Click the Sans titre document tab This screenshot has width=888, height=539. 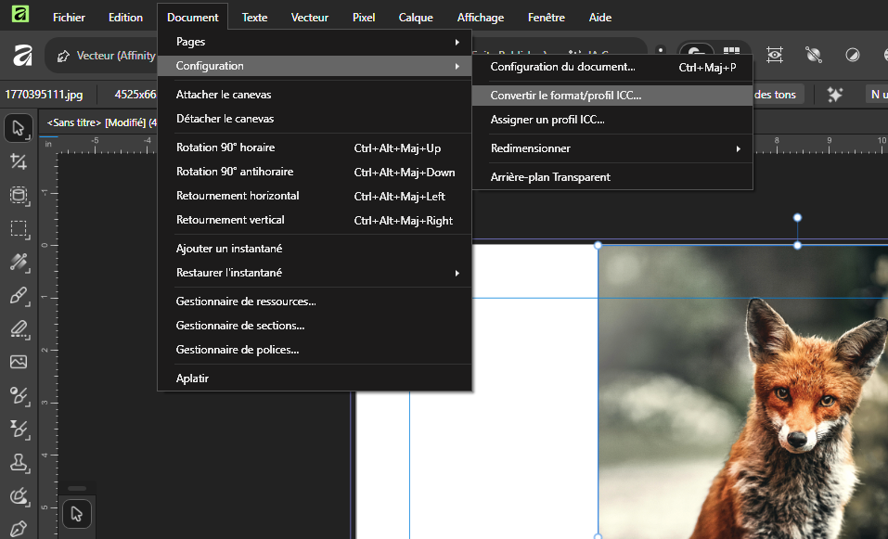click(102, 122)
